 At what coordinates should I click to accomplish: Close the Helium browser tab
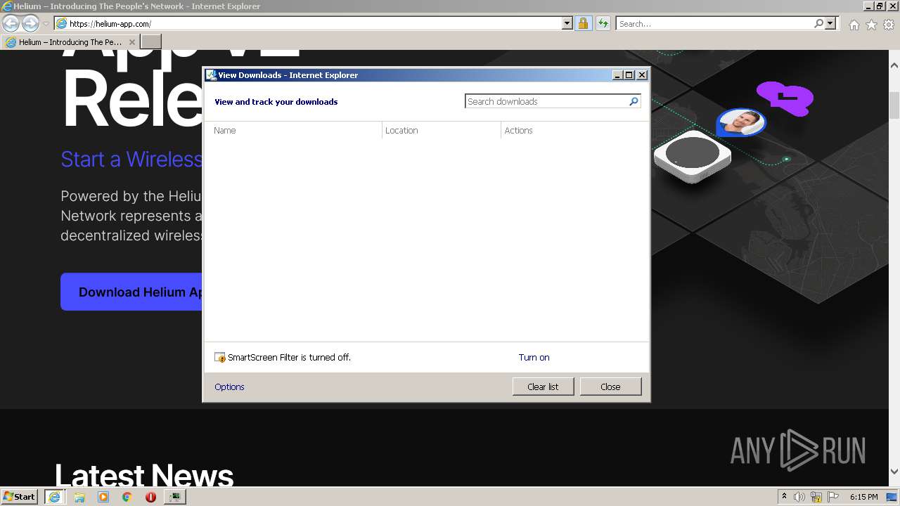131,42
